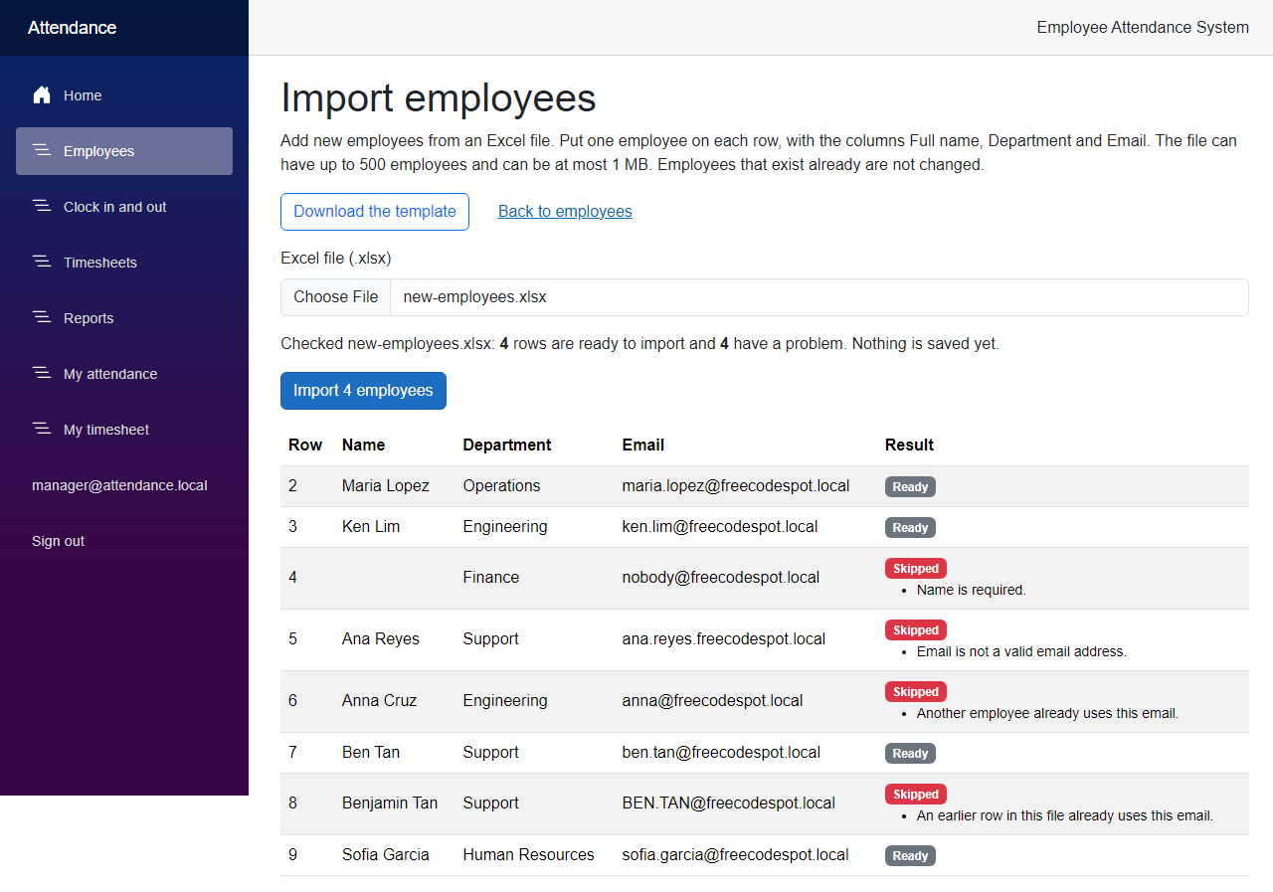1273x892 pixels.
Task: Click Skipped badge in Anna Cruz row
Action: [x=916, y=692]
